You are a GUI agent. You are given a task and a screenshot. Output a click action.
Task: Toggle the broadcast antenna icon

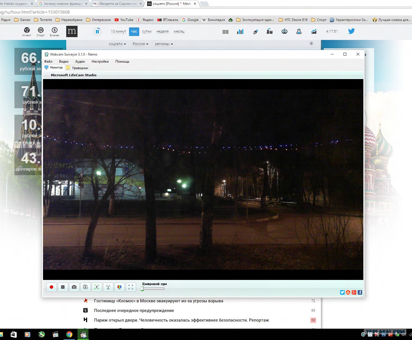click(108, 287)
